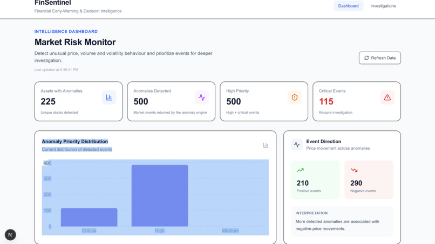
Task: Click the 400 y-axis label
Action: click(47, 163)
